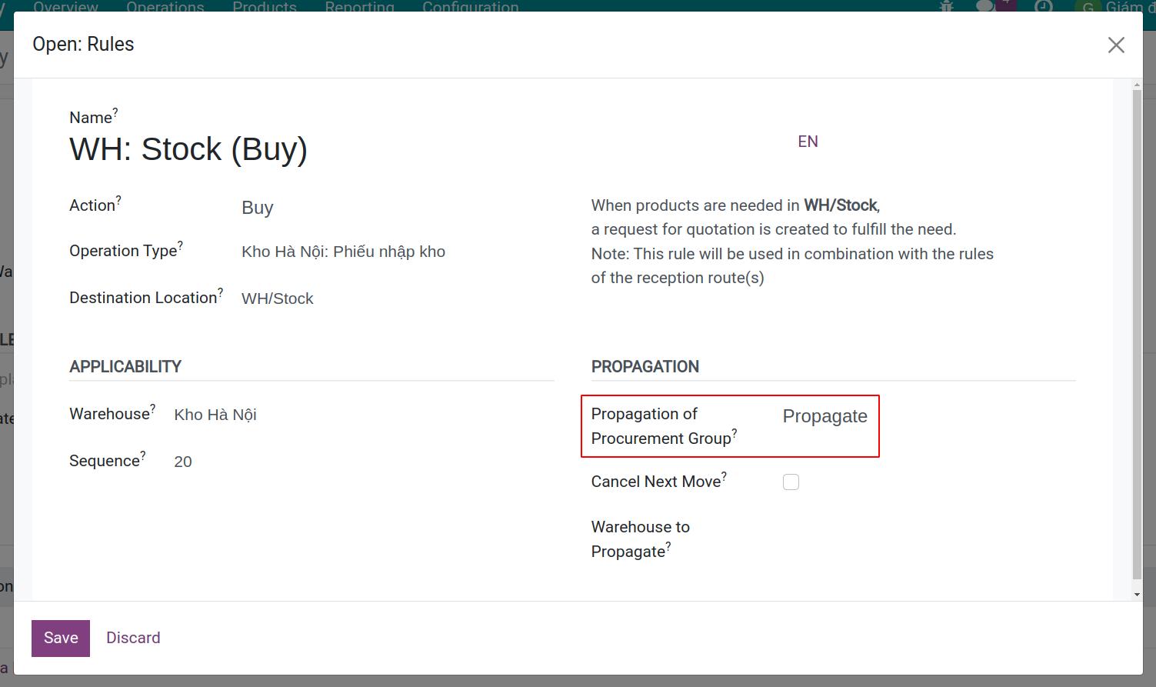Viewport: 1156px width, 687px height.
Task: Click the EN translation button
Action: point(808,142)
